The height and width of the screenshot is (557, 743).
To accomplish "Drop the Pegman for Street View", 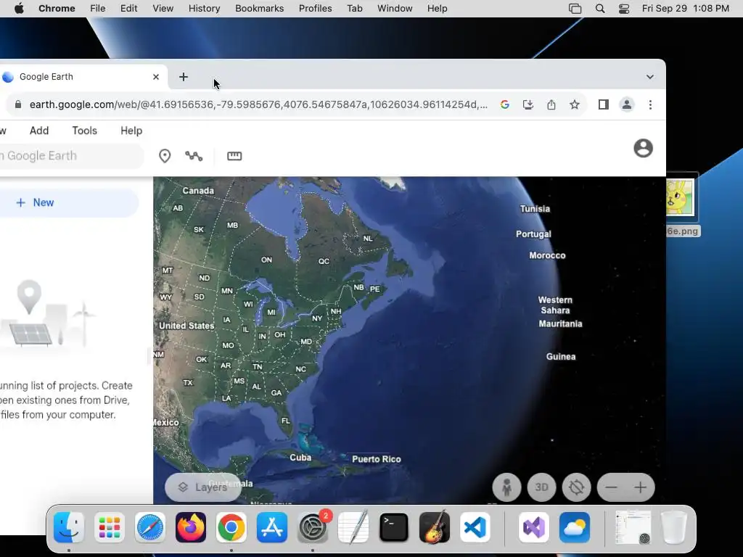I will 506,487.
